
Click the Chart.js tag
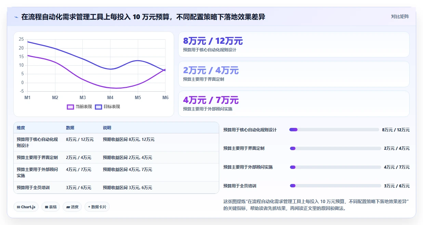pyautogui.click(x=26, y=207)
